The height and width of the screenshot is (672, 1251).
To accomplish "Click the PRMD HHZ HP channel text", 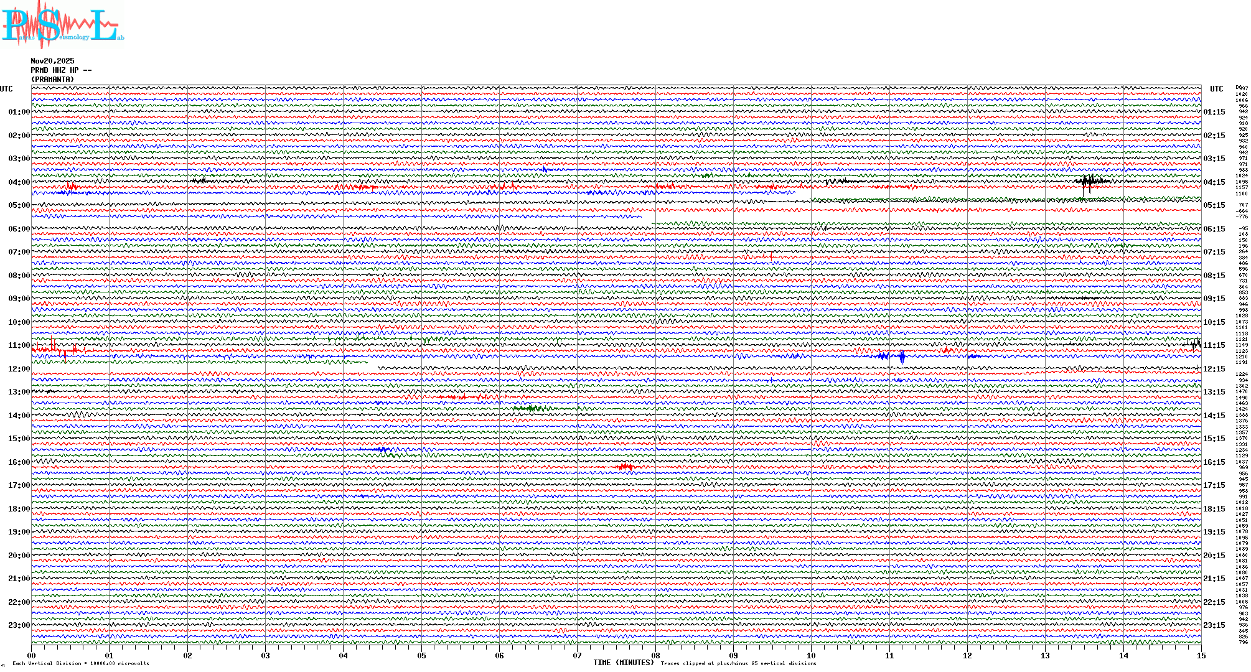I will (61, 70).
